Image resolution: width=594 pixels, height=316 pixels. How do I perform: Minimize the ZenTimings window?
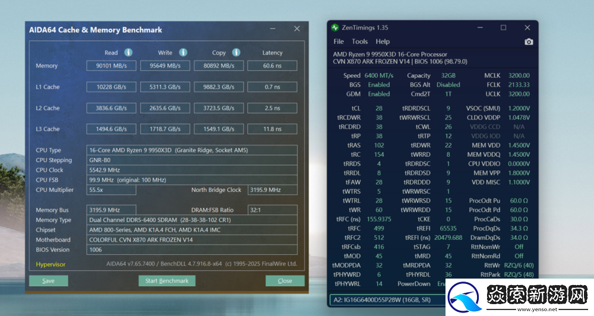[x=480, y=27]
